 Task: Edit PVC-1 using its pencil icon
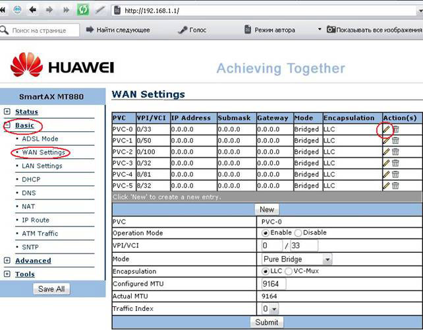[386, 141]
